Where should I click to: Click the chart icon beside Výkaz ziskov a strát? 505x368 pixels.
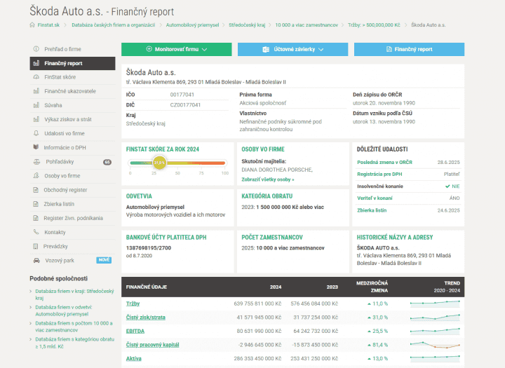pos(36,119)
